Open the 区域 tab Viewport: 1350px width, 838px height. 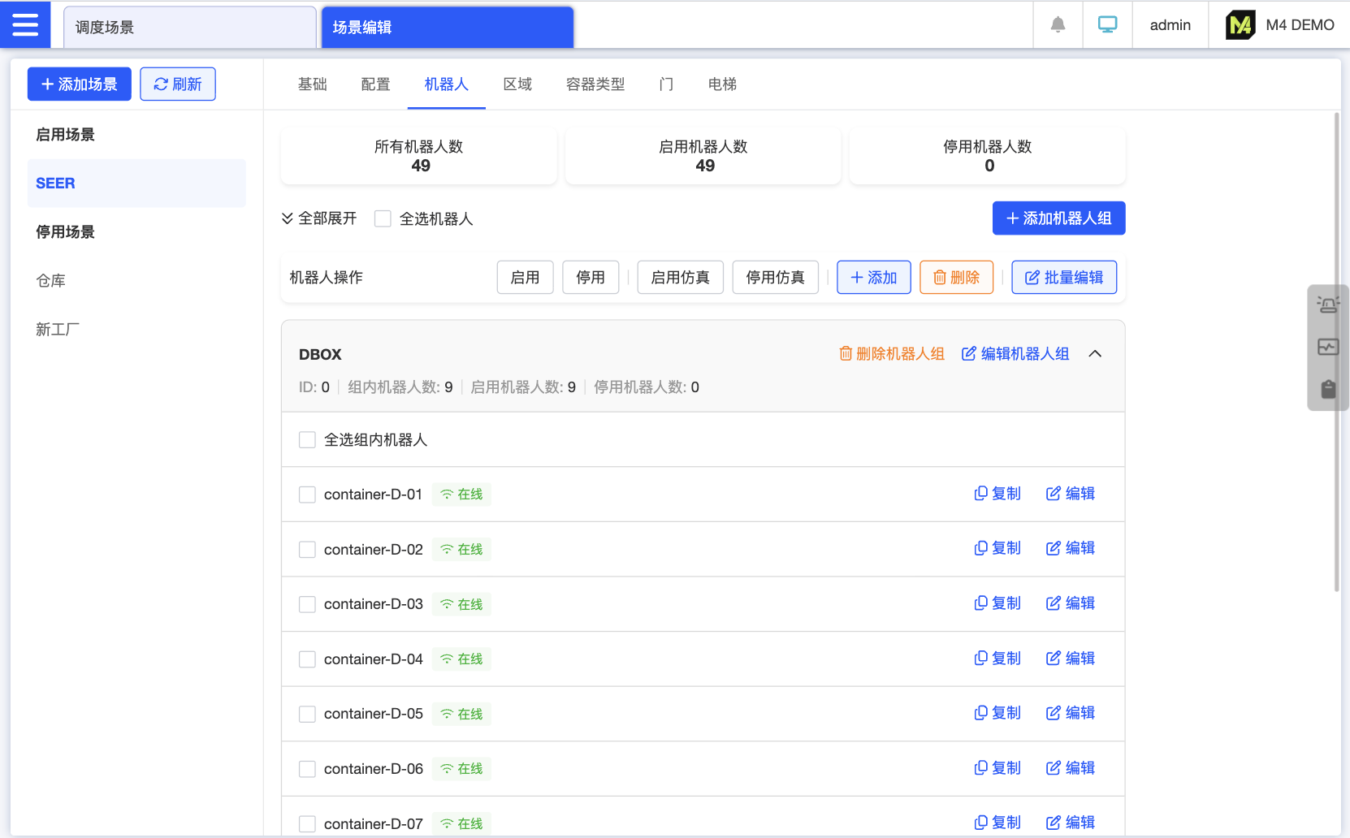(517, 84)
